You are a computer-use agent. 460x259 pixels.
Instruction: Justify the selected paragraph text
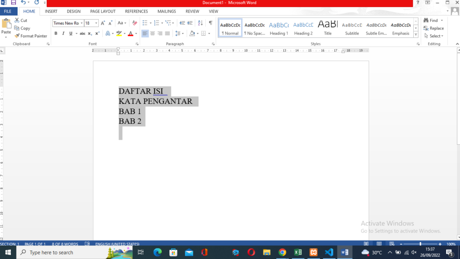(x=168, y=33)
